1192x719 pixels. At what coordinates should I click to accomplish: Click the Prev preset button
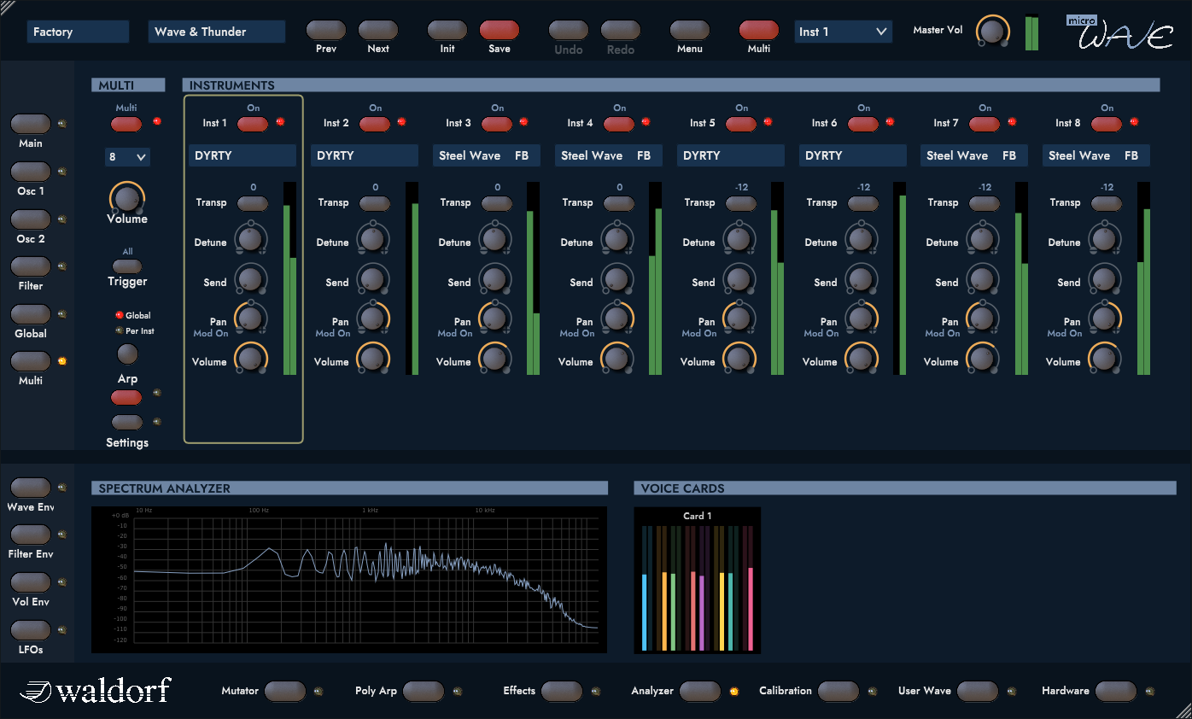pyautogui.click(x=325, y=31)
